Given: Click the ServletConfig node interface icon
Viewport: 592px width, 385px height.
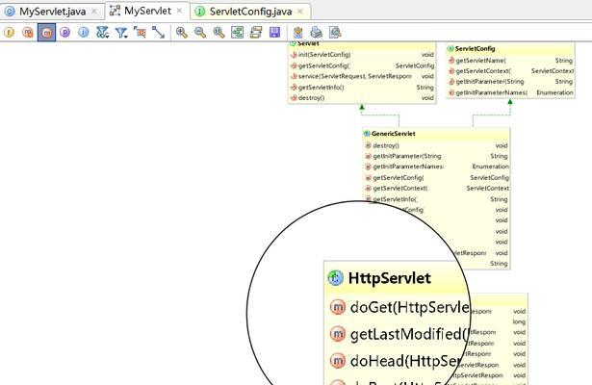Looking at the screenshot, I should (450, 49).
